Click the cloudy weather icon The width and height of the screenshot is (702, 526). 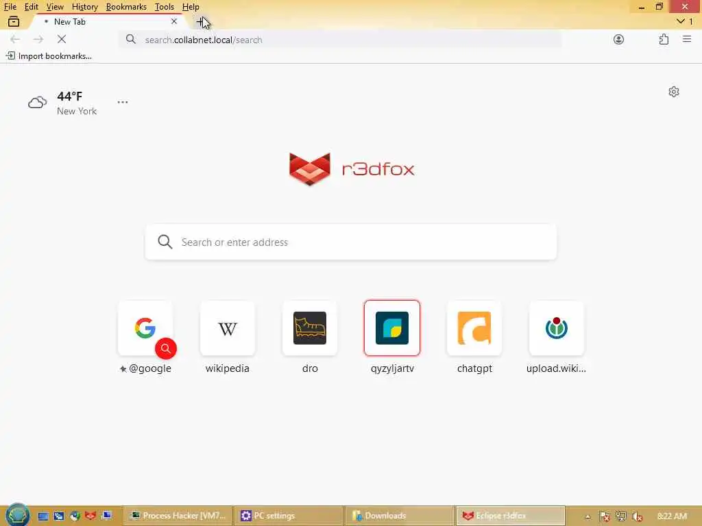tap(38, 103)
